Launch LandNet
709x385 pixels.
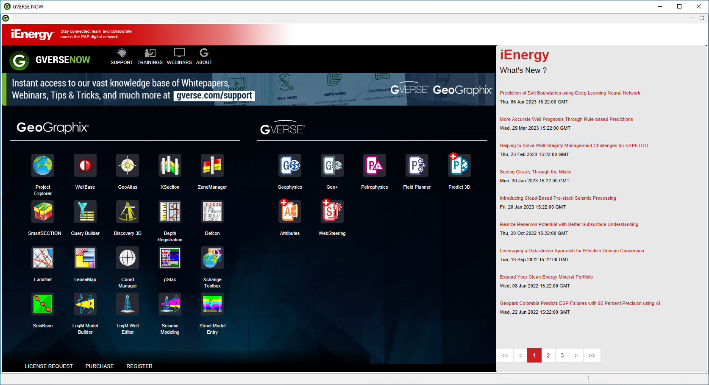coord(43,258)
